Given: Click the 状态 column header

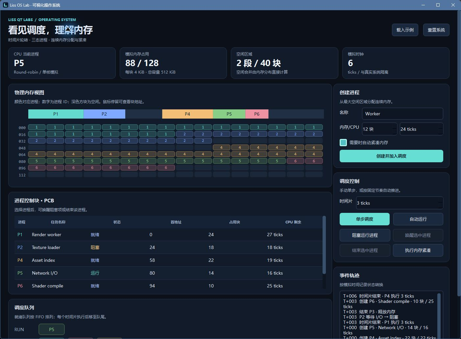Looking at the screenshot, I should click(117, 222).
